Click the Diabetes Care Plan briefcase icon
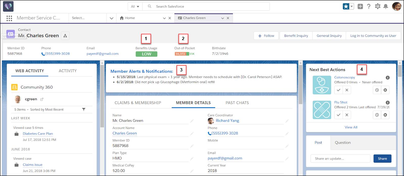 pos(17,134)
